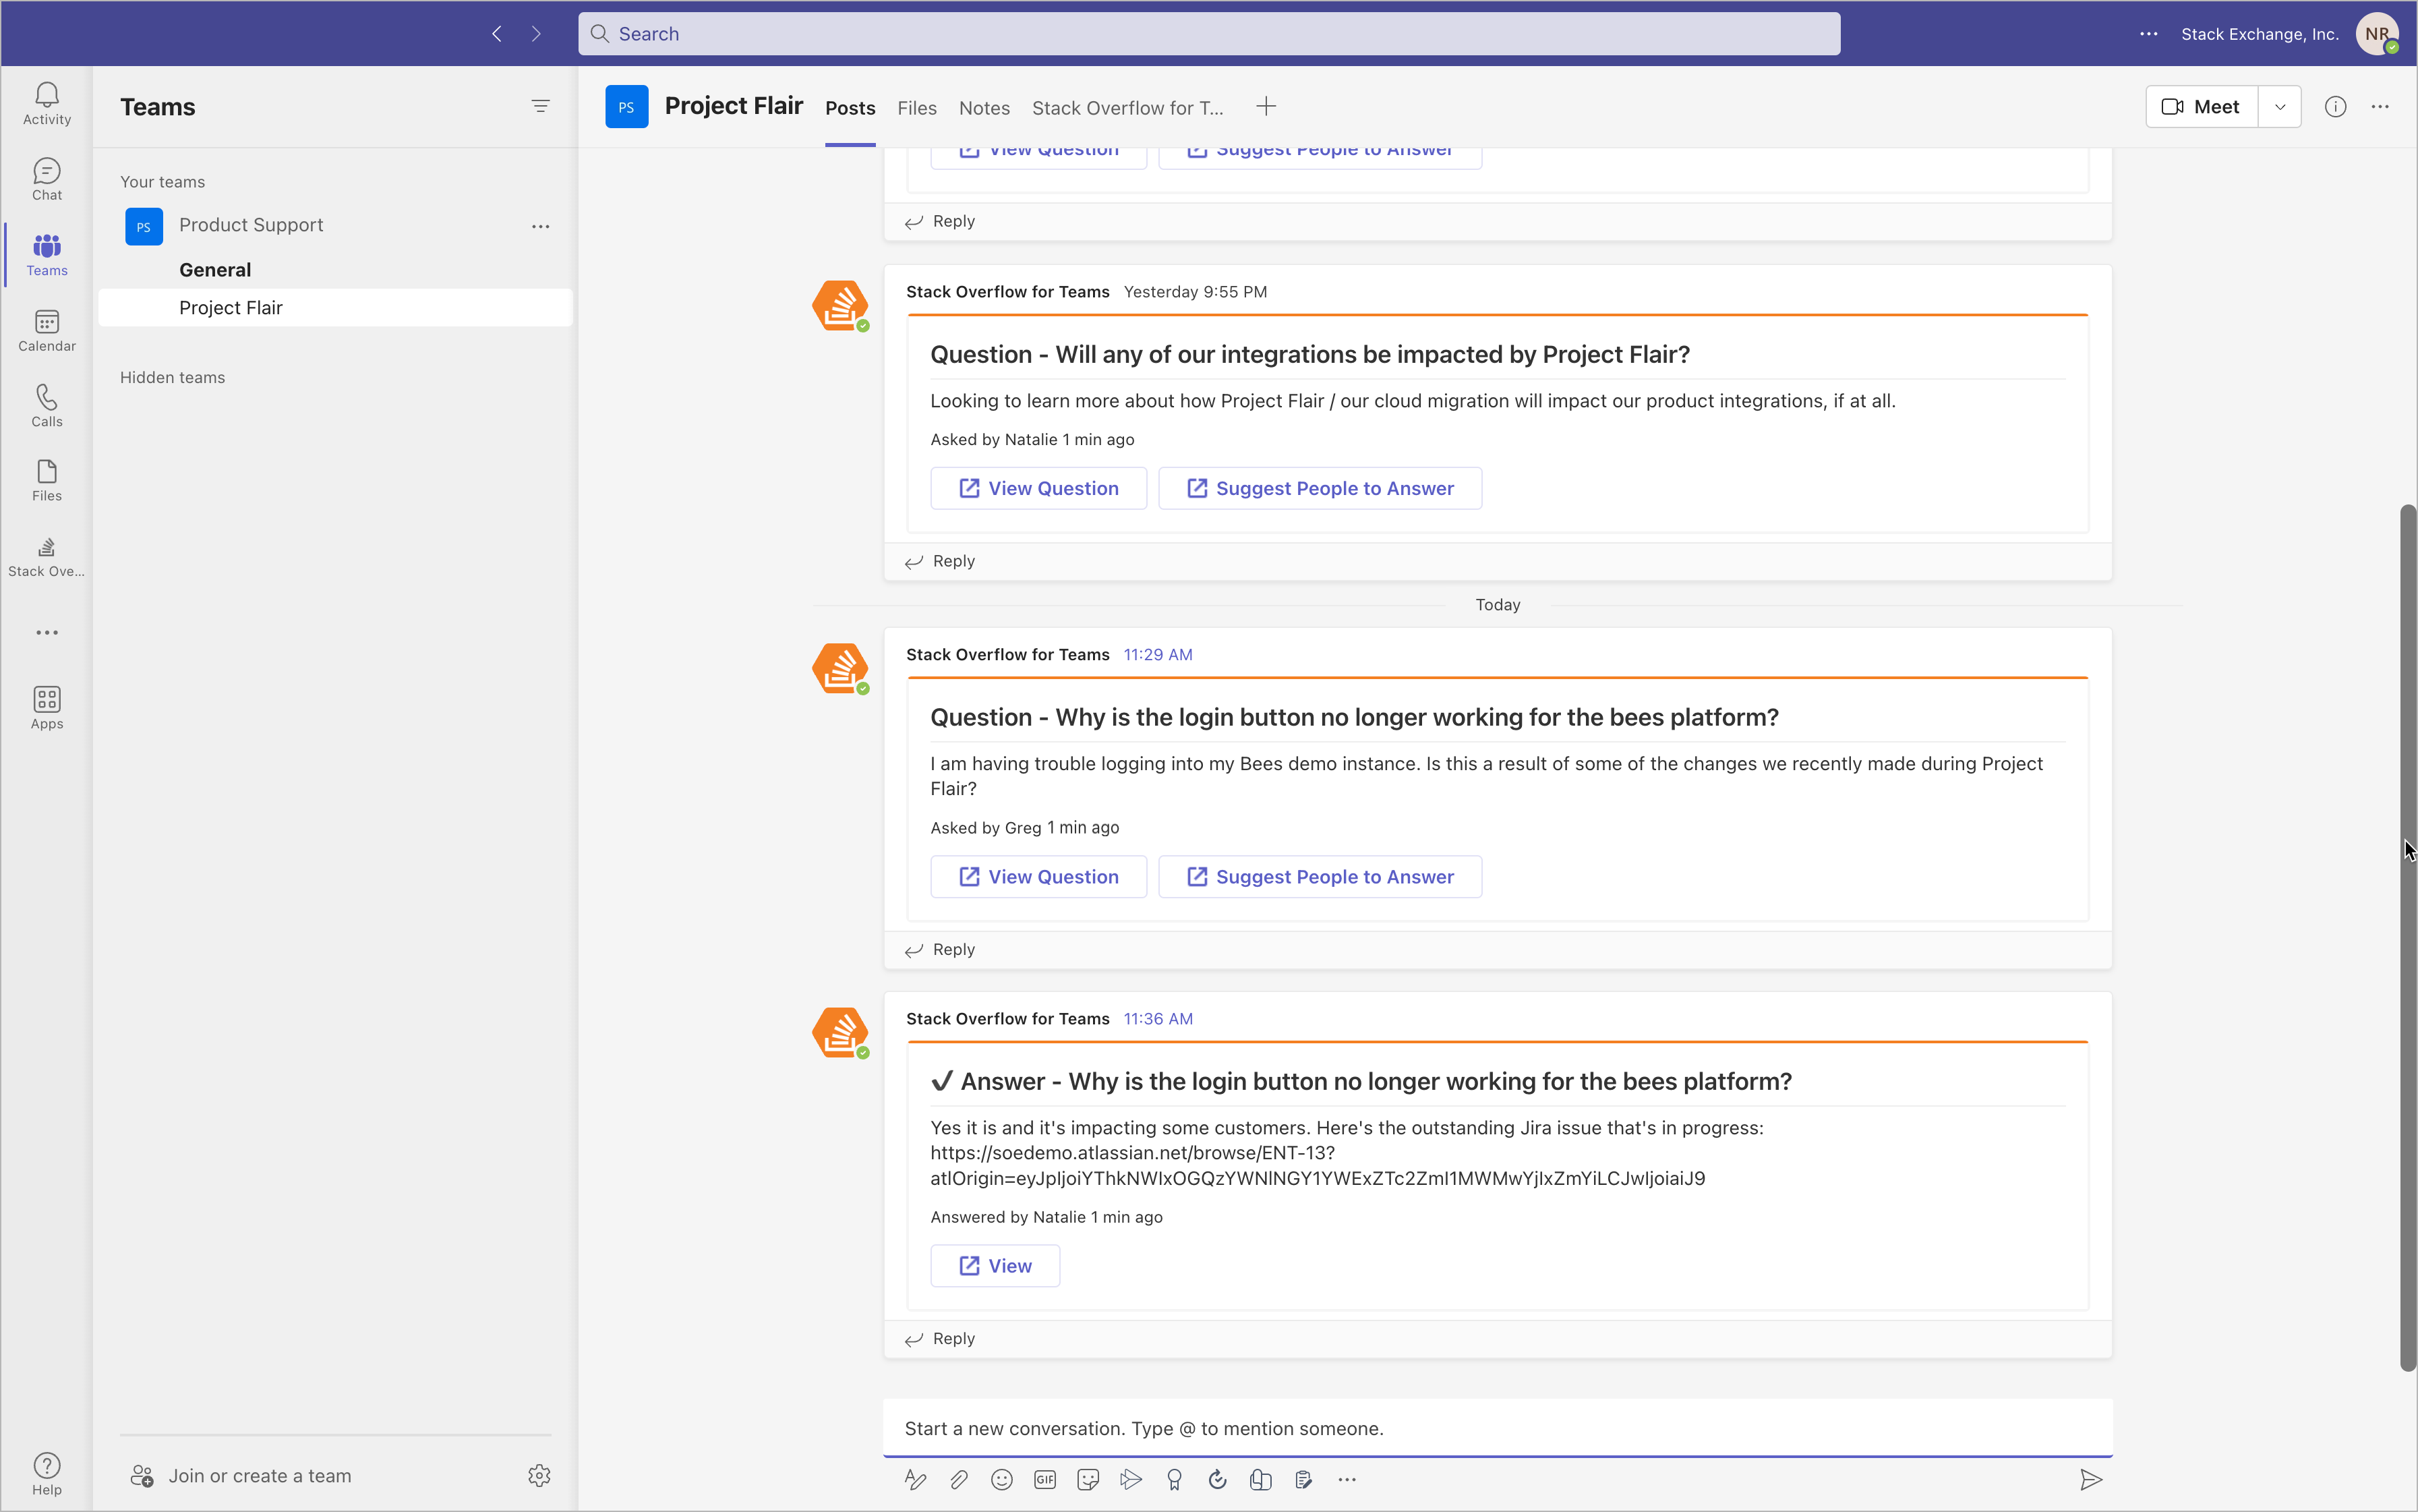Viewport: 2418px width, 1512px height.
Task: Open the emoji picker
Action: pyautogui.click(x=1001, y=1479)
